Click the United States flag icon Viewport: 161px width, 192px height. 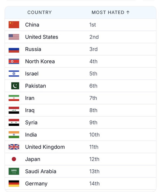[x=14, y=37]
